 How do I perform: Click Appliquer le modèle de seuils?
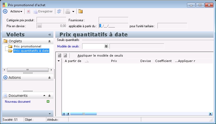[x=100, y=56]
